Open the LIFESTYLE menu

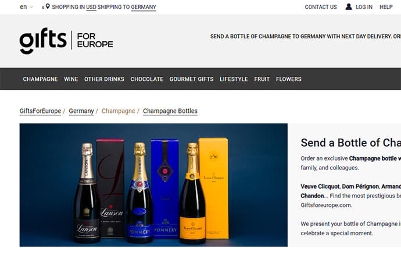(234, 79)
